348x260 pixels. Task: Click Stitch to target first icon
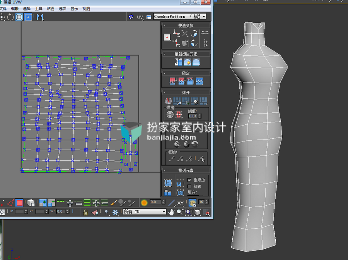pyautogui.click(x=173, y=81)
